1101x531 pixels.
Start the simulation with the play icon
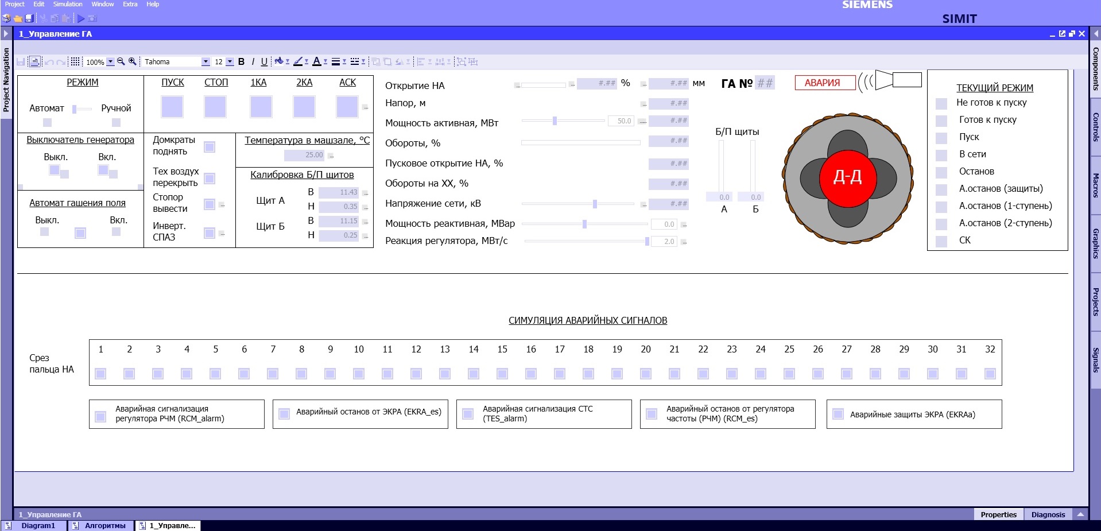81,18
